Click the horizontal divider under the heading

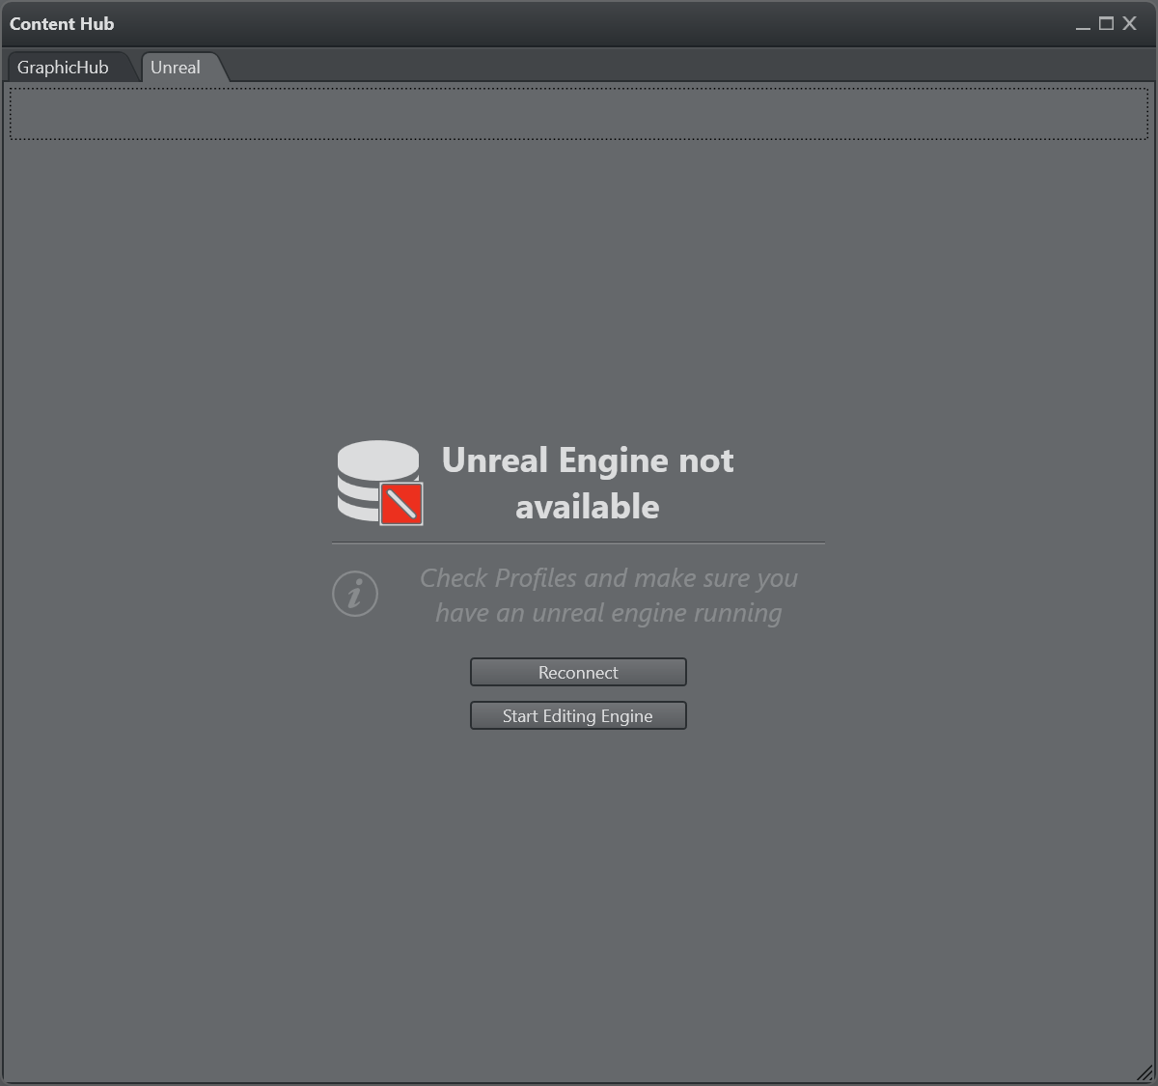[579, 543]
